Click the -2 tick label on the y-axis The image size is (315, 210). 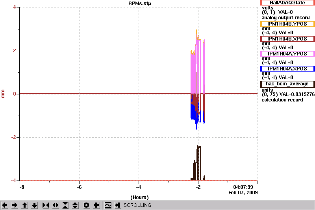pyautogui.click(x=13, y=137)
